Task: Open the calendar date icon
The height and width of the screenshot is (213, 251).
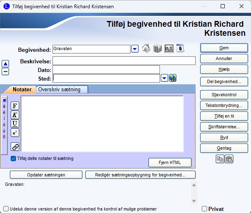Action: 180,49
